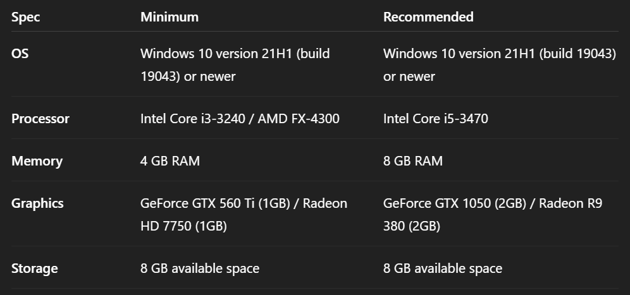Viewport: 630px width, 295px height.
Task: Click minimum OS Windows 10 21H1 text
Action: (x=235, y=65)
